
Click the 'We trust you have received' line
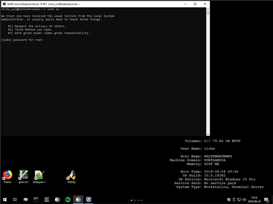[57, 16]
